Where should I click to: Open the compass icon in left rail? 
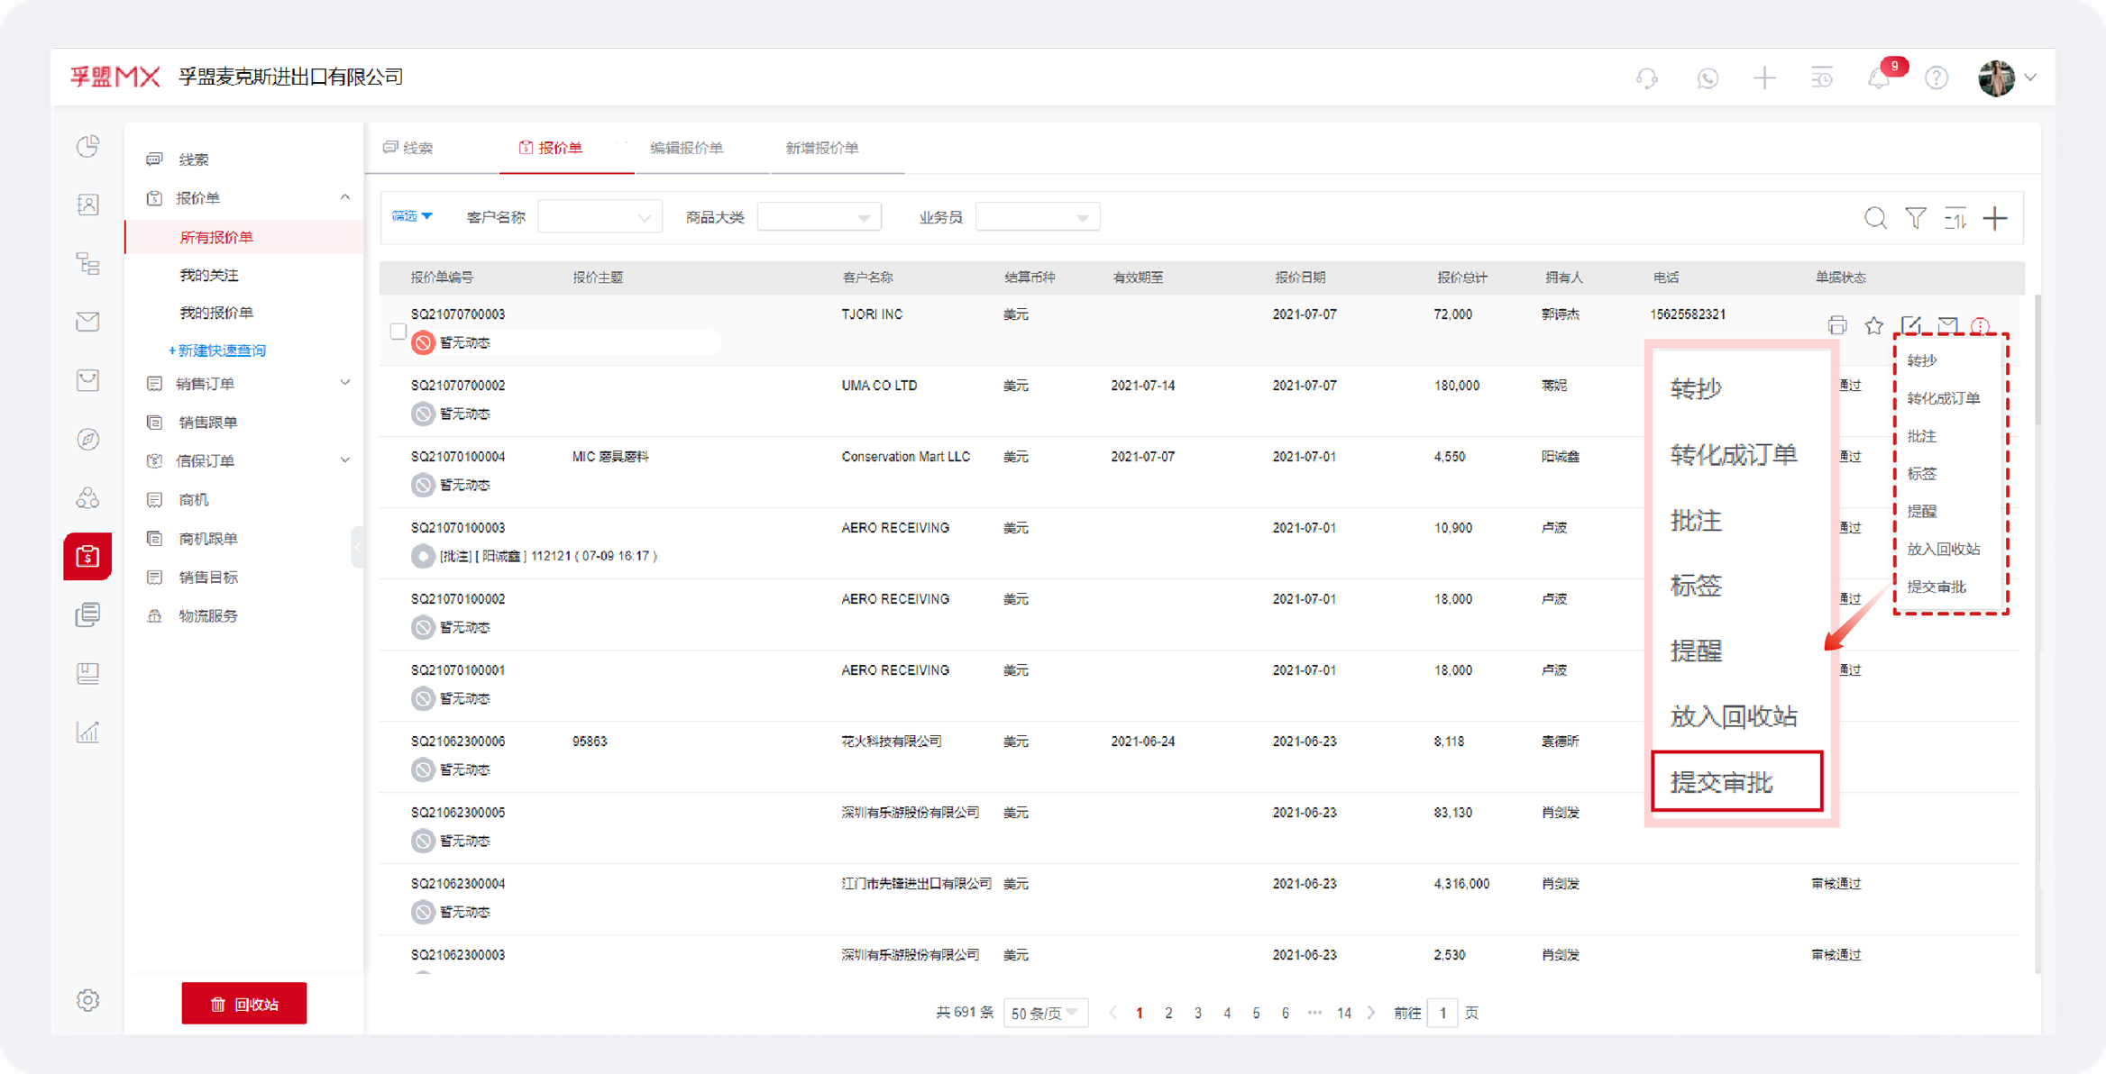click(x=87, y=440)
